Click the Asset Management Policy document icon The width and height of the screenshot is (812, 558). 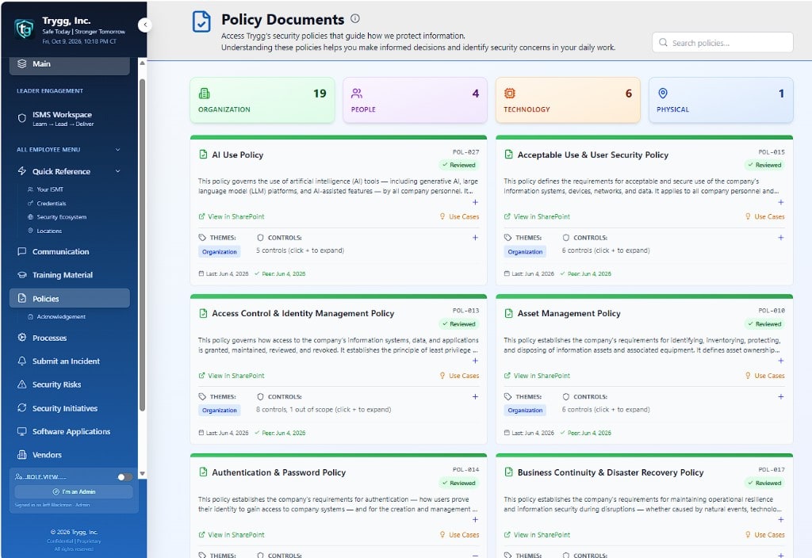[x=508, y=313]
